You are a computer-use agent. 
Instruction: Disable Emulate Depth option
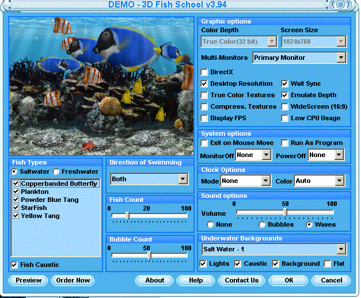click(x=285, y=95)
